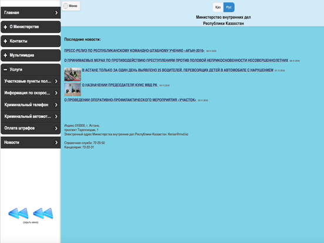Click the plus icon beside Мультимедиа
The height and width of the screenshot is (243, 324).
click(5, 55)
